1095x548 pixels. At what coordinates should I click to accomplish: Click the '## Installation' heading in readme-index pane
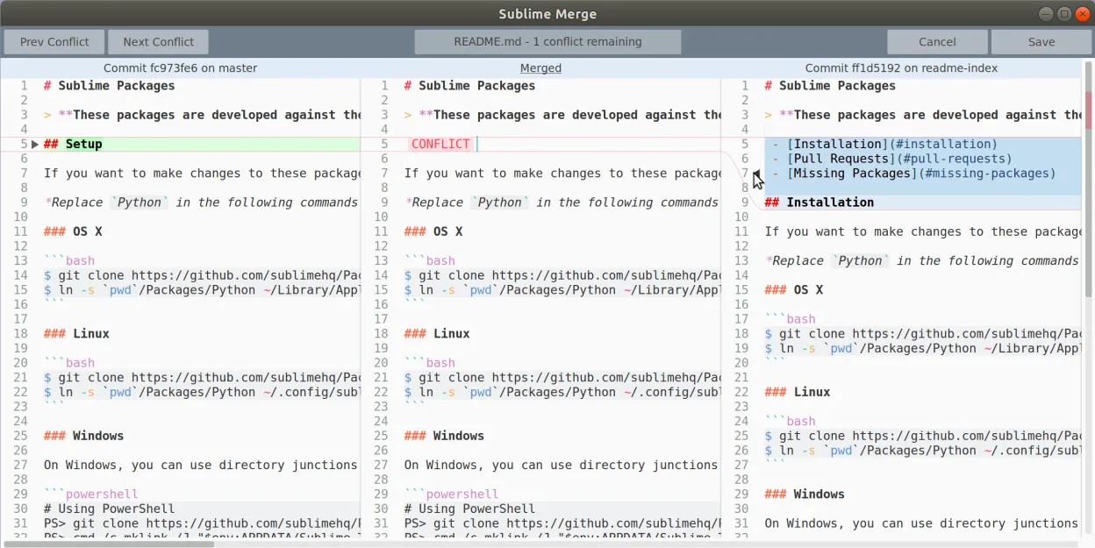click(819, 203)
